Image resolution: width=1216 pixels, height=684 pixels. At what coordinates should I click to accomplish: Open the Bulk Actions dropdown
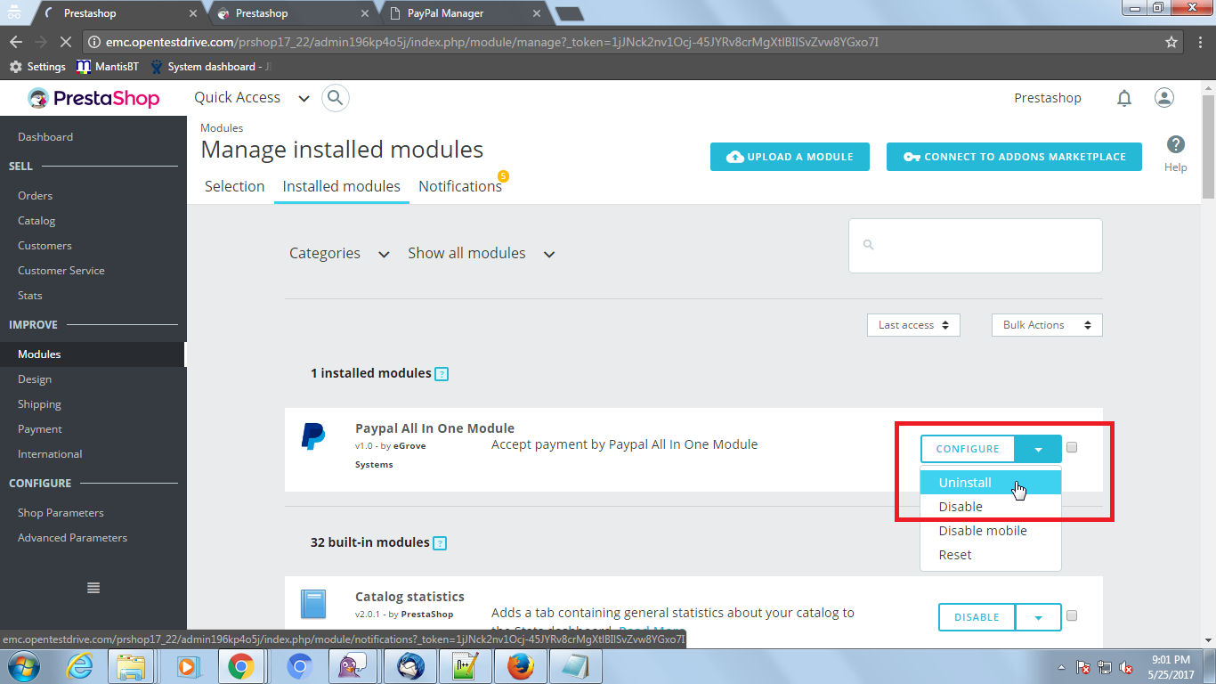tap(1047, 325)
